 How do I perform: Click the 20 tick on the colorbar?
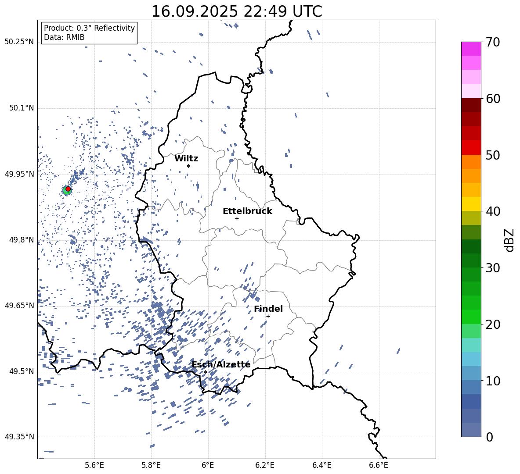coord(493,324)
